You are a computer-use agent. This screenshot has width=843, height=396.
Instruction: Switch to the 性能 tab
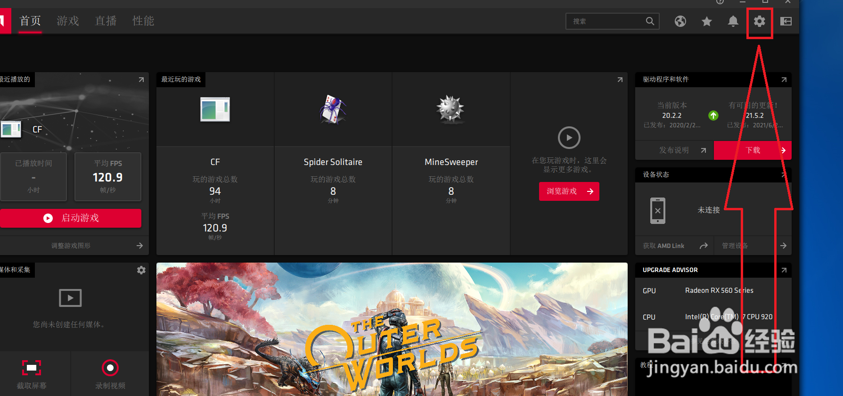143,21
